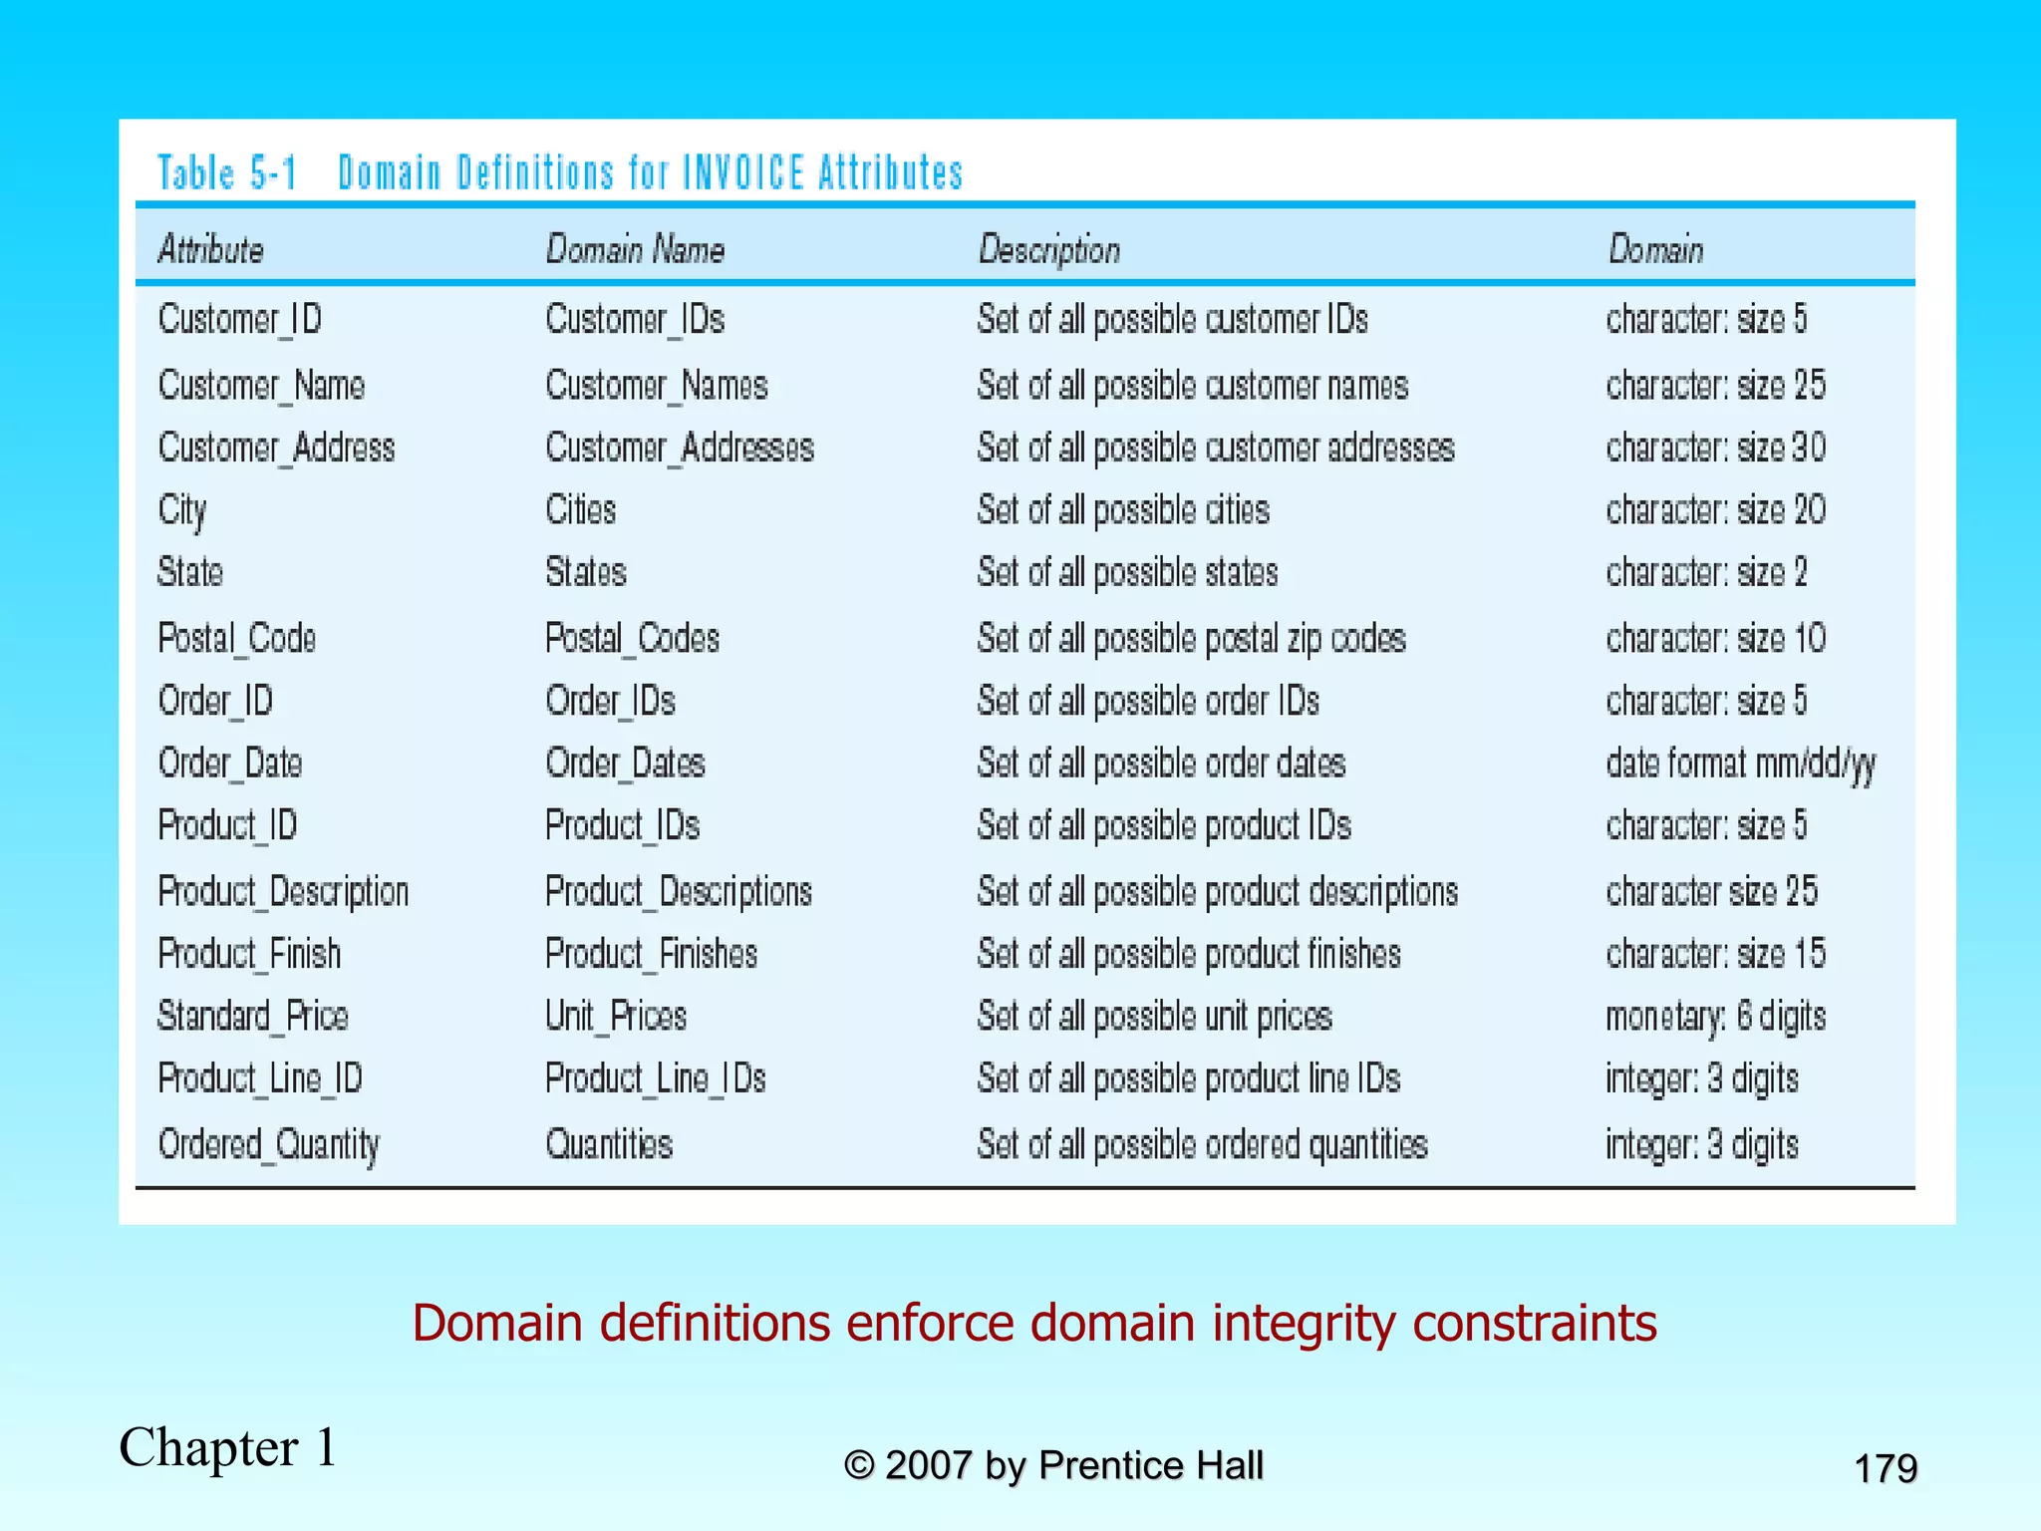This screenshot has width=2041, height=1531.
Task: Click 'Set of all possible product descriptions'
Action: point(1218,891)
